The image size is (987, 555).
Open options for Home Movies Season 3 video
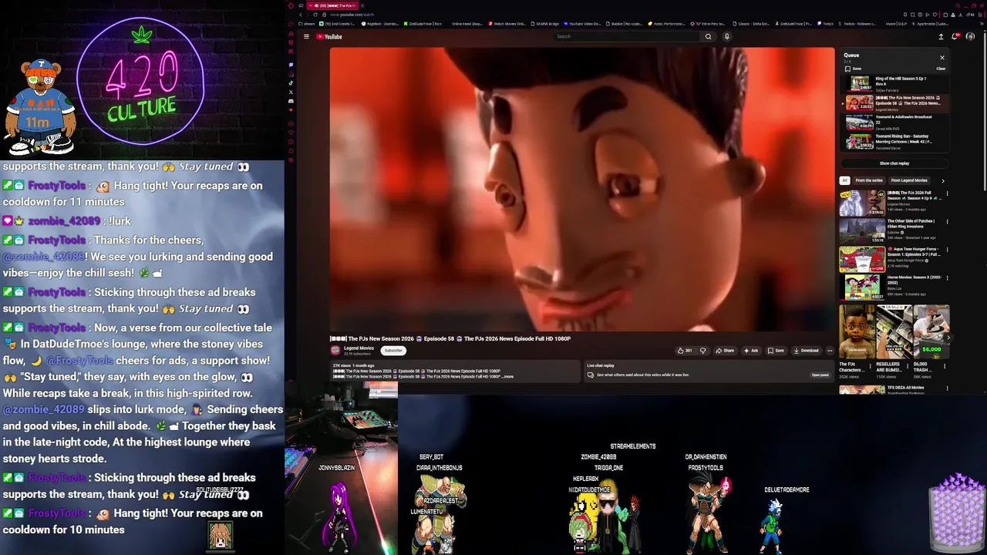point(947,278)
